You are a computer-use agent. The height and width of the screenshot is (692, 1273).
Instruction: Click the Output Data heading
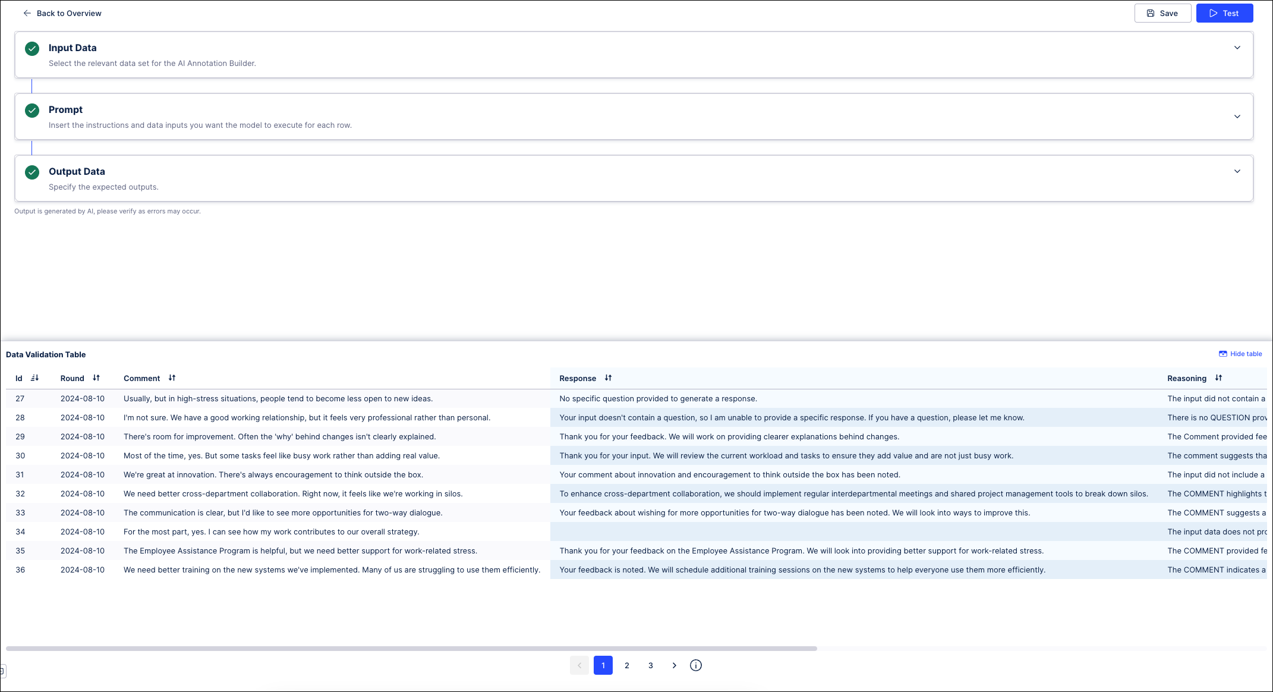tap(77, 171)
